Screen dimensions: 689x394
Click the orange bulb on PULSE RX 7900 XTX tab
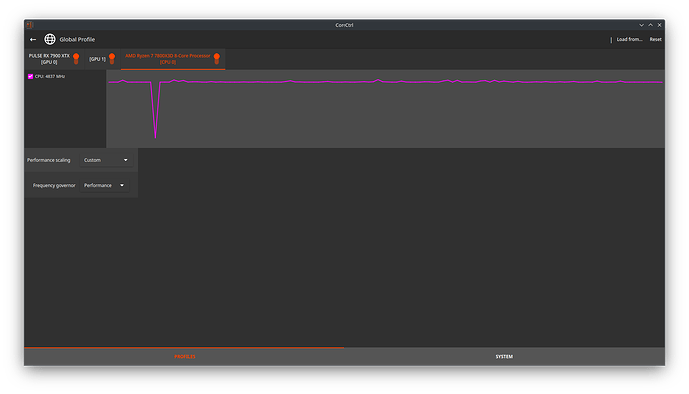click(x=76, y=58)
